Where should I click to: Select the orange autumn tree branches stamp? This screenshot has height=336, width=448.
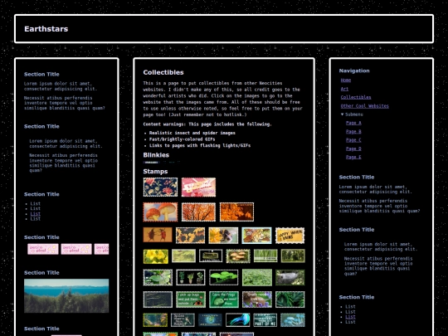[198, 212]
